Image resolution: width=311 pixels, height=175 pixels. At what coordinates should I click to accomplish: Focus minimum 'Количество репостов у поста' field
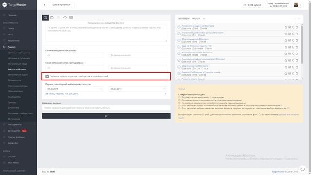click(74, 55)
